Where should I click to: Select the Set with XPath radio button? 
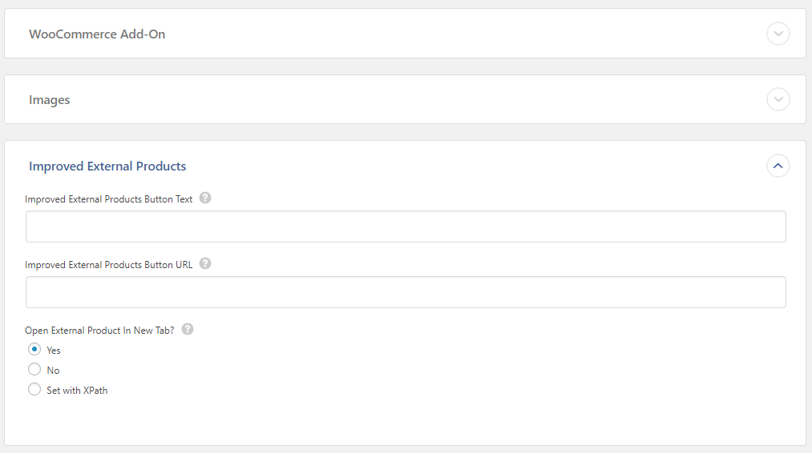(x=34, y=390)
